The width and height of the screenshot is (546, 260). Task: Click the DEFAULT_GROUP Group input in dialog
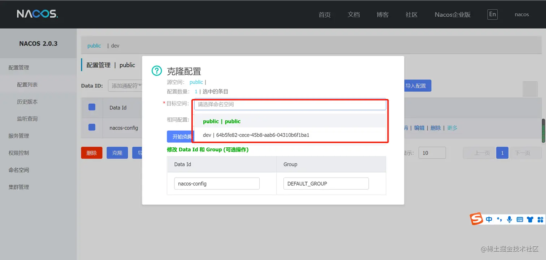pos(326,183)
